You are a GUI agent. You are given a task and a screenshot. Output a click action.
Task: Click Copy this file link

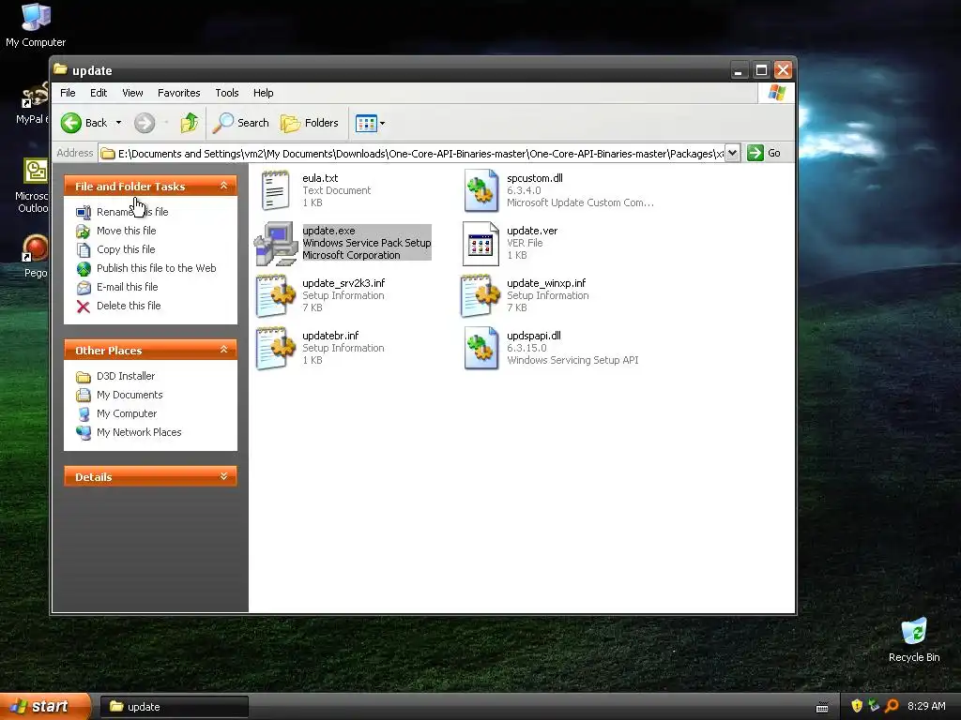click(x=126, y=249)
